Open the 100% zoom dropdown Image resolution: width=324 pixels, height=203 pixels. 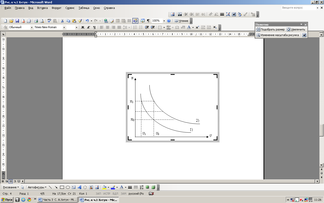pyautogui.click(x=164, y=21)
